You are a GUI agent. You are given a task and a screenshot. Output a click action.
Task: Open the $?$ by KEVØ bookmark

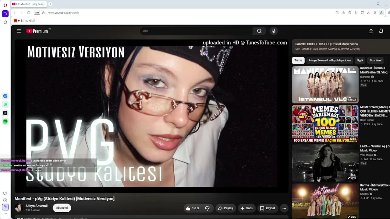24,21
